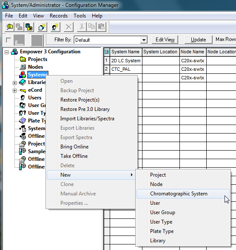The height and width of the screenshot is (250, 236).
Task: Select the Systems tree item label
Action: [38, 75]
